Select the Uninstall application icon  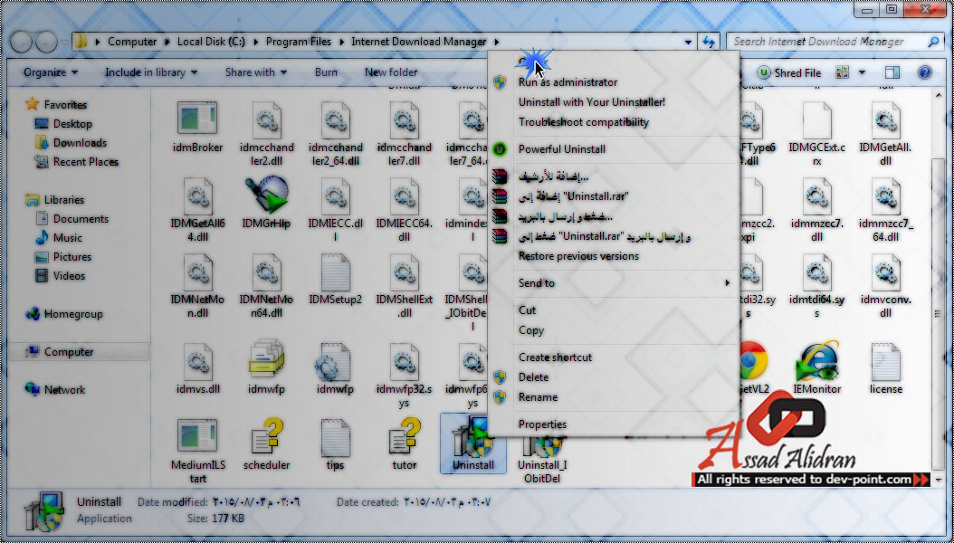click(x=472, y=436)
